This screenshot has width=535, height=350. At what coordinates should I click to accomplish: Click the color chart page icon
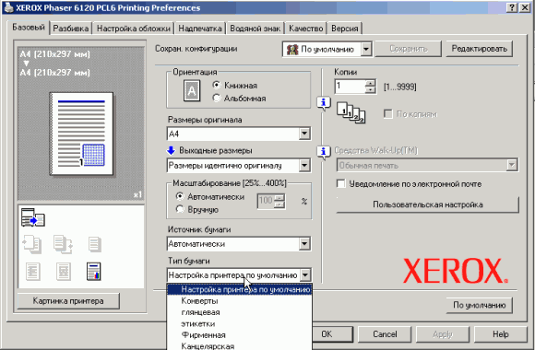click(94, 272)
